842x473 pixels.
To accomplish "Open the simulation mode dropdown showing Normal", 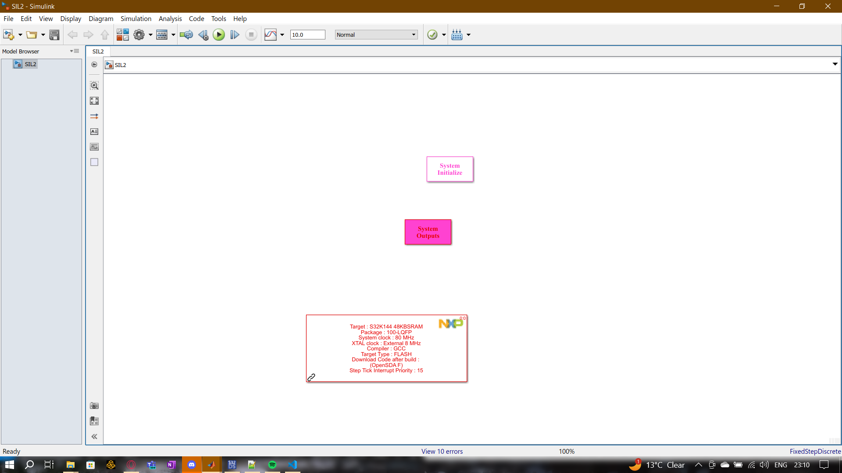I will point(376,35).
